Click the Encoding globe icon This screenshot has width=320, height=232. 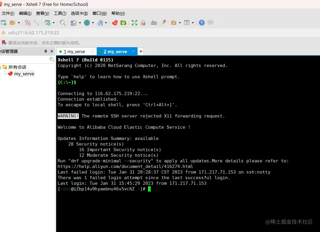pyautogui.click(x=87, y=23)
